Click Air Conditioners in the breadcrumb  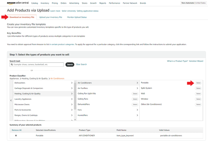[57, 78]
